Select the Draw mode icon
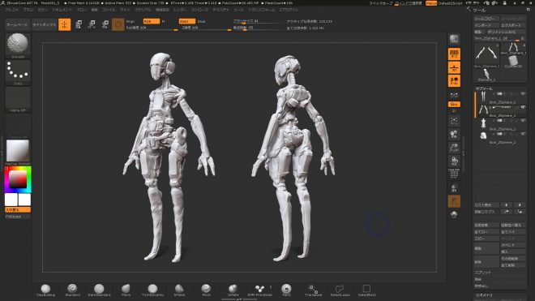535x301 pixels. (65, 24)
